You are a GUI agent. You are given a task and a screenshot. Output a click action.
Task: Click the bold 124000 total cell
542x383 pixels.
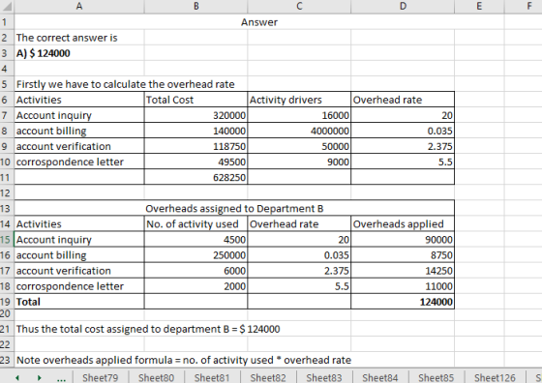403,302
